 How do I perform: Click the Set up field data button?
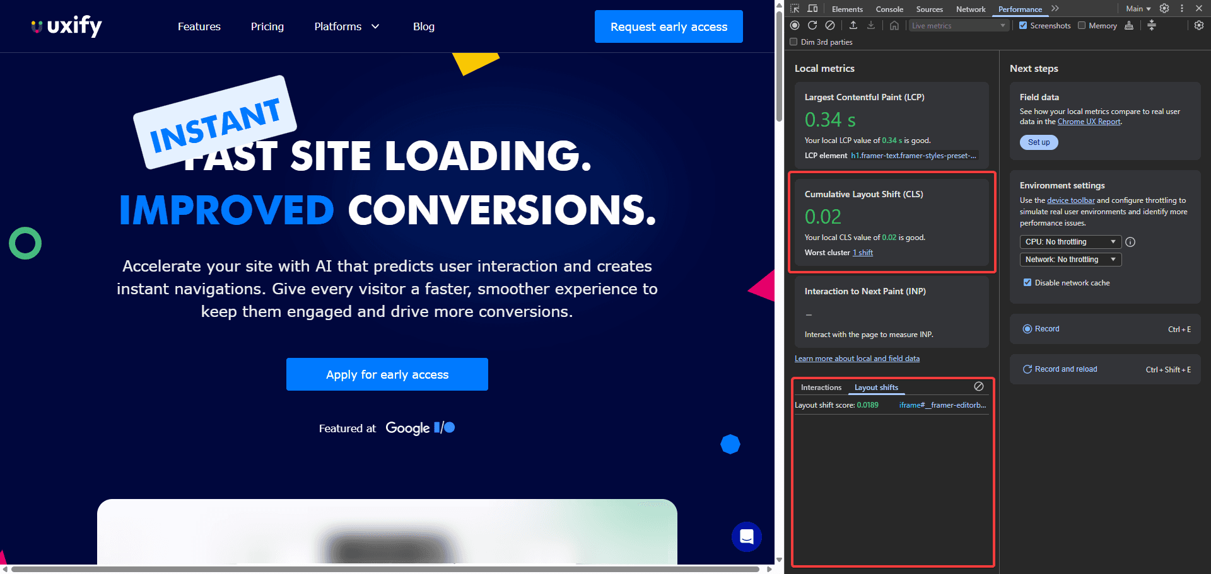(x=1038, y=142)
